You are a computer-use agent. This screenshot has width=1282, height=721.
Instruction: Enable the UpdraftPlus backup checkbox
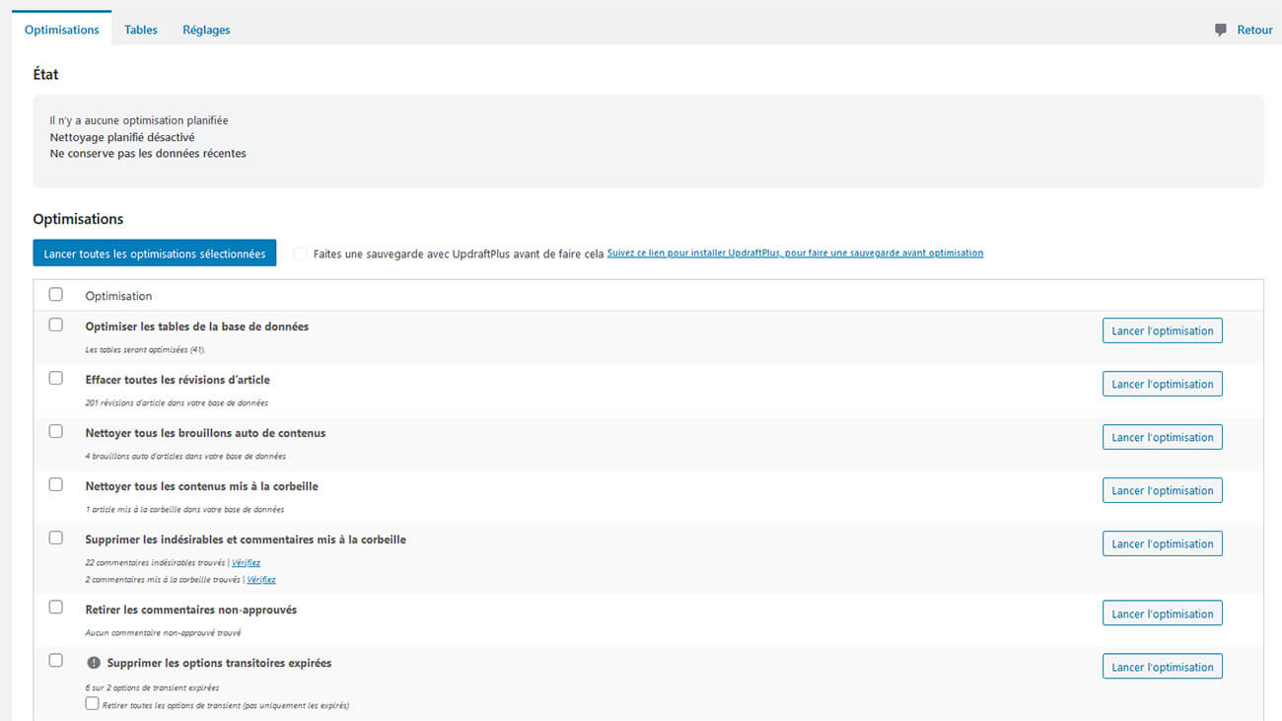pyautogui.click(x=300, y=253)
